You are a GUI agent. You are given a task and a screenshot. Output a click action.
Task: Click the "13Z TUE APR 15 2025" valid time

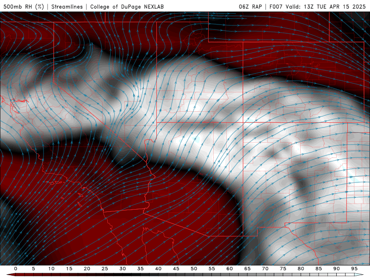(334, 6)
